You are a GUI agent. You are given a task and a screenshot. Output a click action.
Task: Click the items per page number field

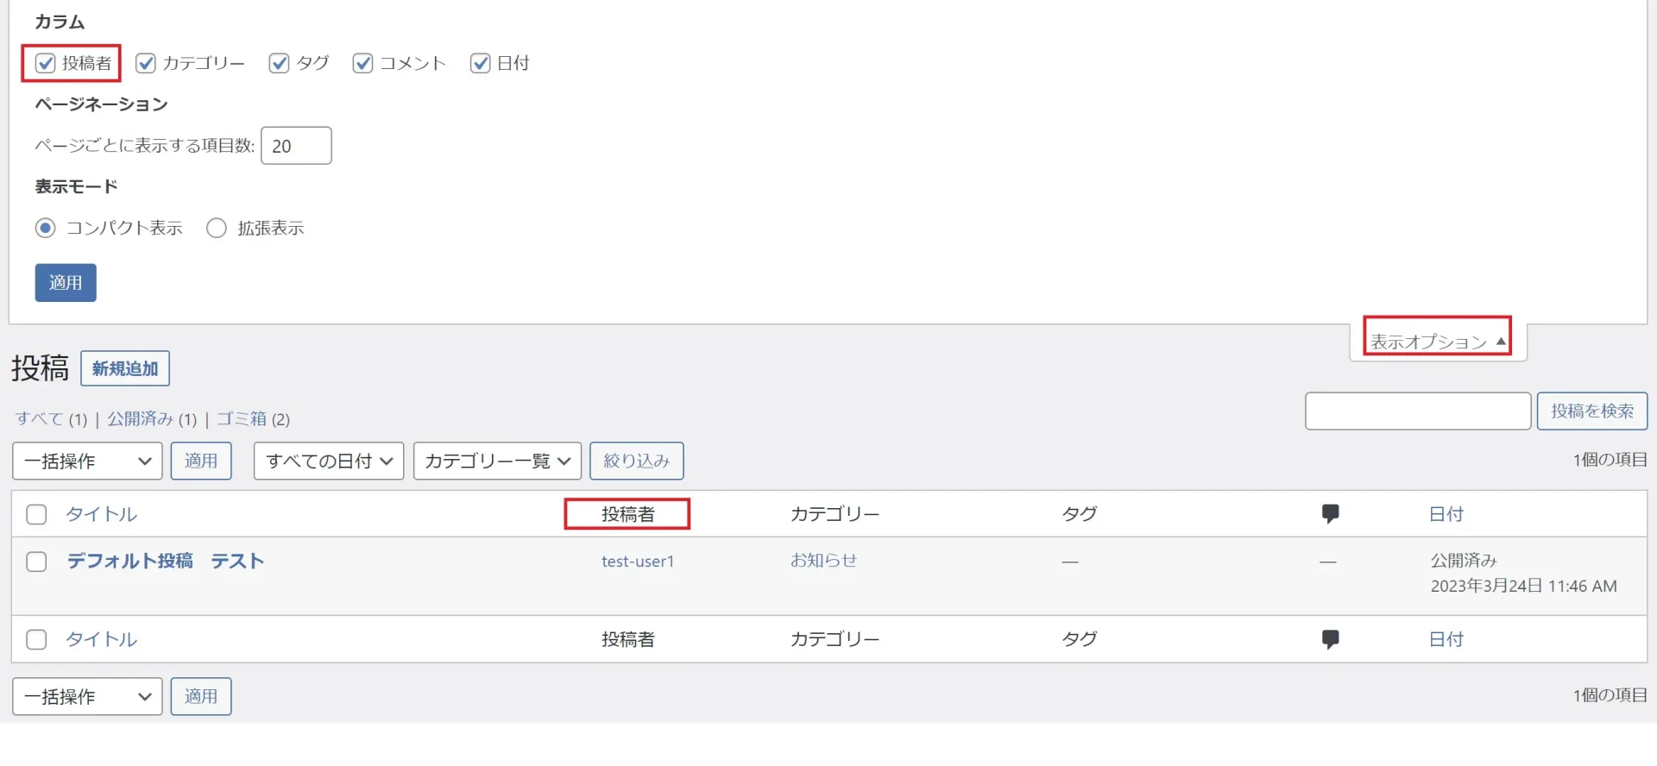(296, 146)
